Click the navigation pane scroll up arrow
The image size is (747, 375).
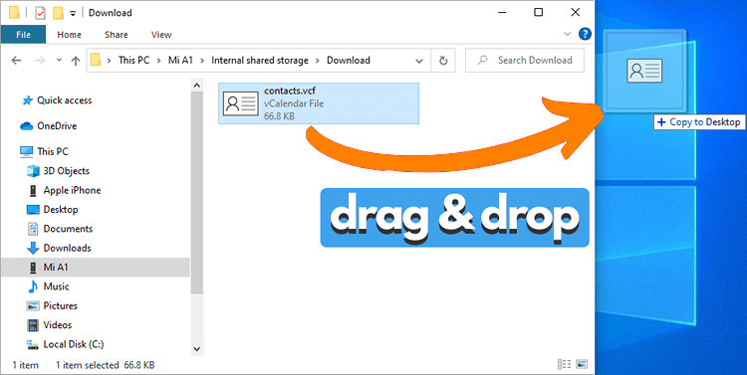[197, 86]
